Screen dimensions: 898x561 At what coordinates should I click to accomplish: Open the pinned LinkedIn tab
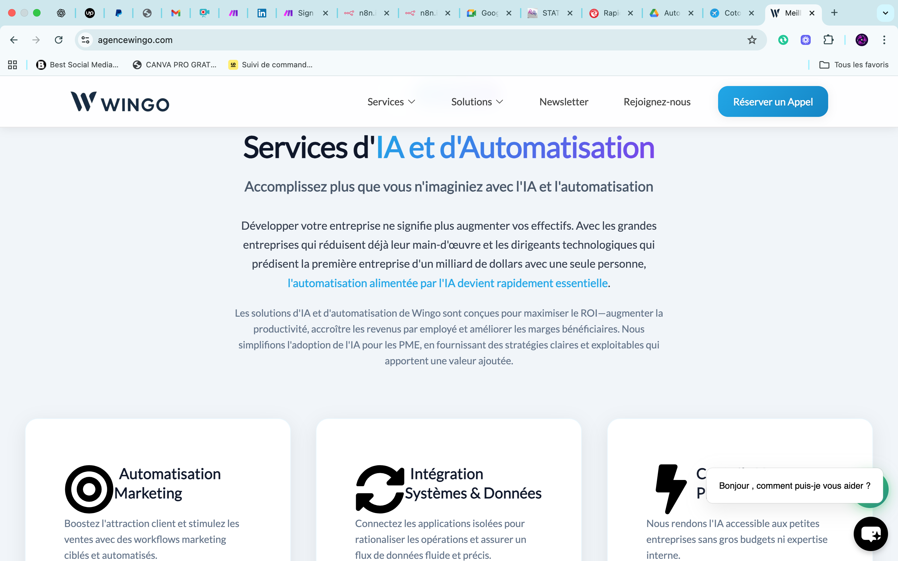click(x=262, y=13)
